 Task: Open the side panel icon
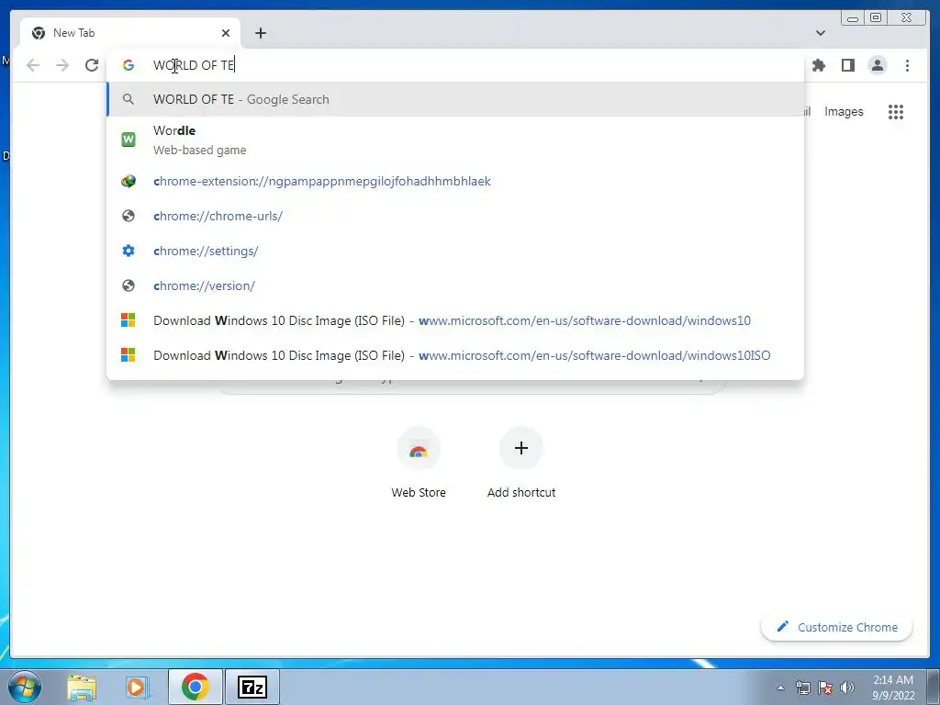tap(847, 65)
